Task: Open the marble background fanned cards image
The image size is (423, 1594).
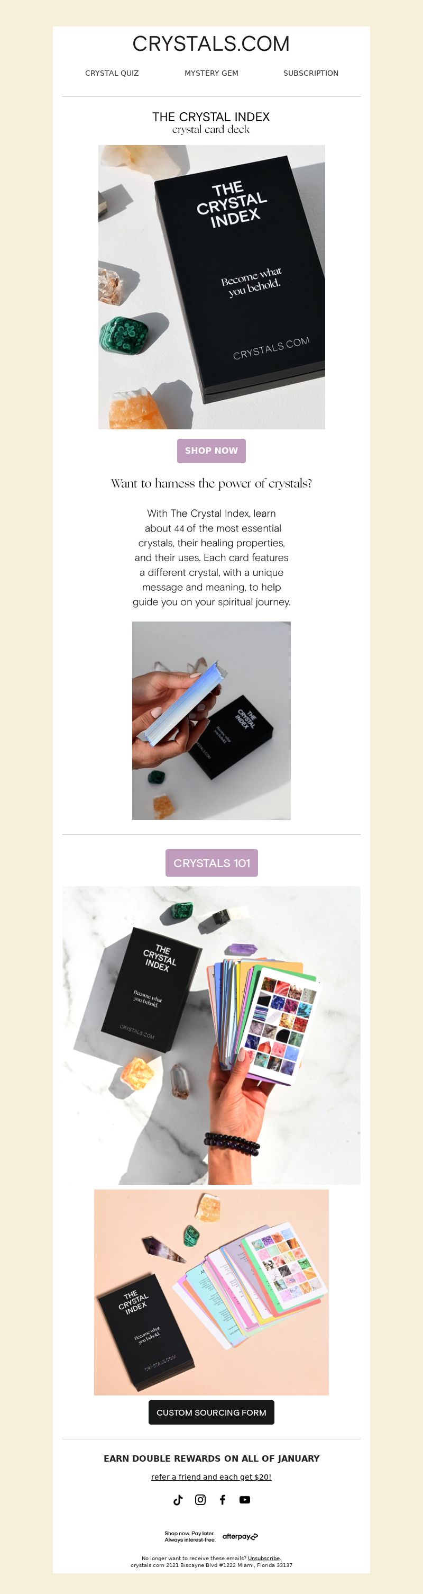Action: click(x=212, y=1035)
